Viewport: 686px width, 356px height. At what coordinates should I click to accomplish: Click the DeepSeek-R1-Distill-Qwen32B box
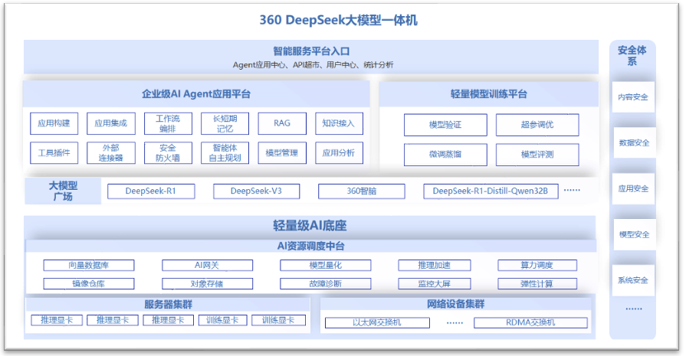[x=491, y=191]
